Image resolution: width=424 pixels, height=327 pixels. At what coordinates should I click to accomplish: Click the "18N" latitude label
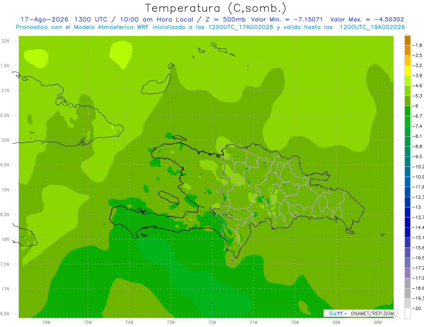coord(6,239)
